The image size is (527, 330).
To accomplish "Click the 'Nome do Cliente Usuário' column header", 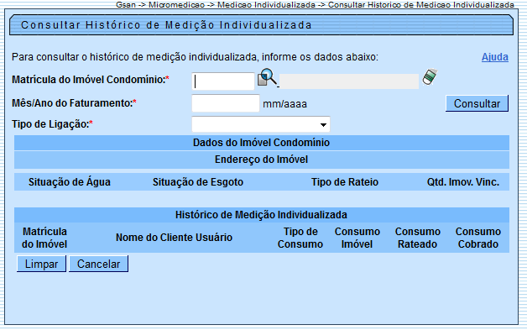I will tap(174, 238).
